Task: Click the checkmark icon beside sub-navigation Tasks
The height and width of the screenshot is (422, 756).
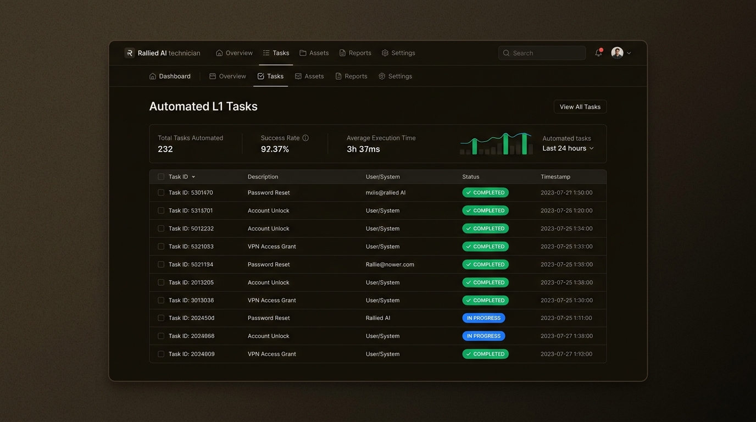Action: coord(261,76)
